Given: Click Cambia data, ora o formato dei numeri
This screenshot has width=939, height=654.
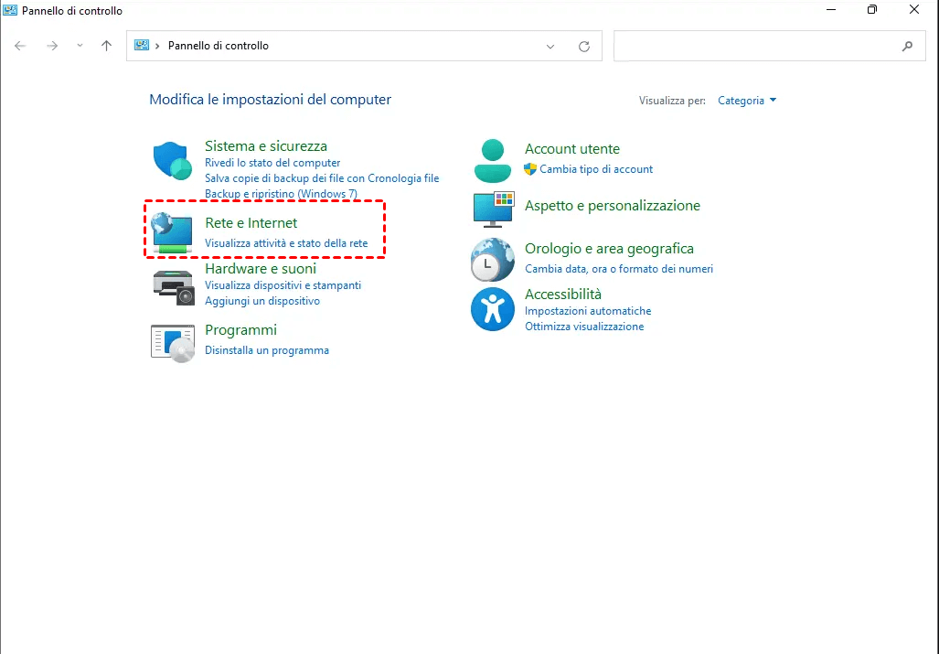Looking at the screenshot, I should pyautogui.click(x=619, y=269).
